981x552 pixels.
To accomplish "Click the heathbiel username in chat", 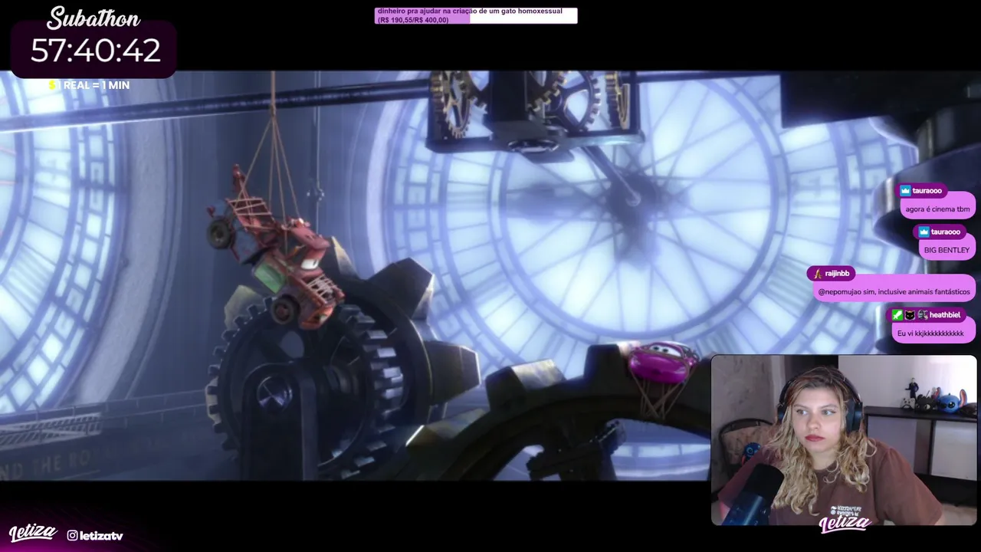I will click(x=945, y=315).
